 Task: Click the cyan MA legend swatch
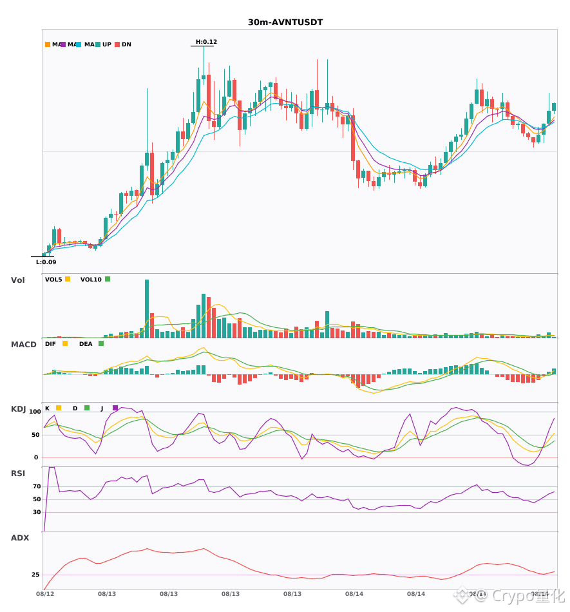coord(79,44)
